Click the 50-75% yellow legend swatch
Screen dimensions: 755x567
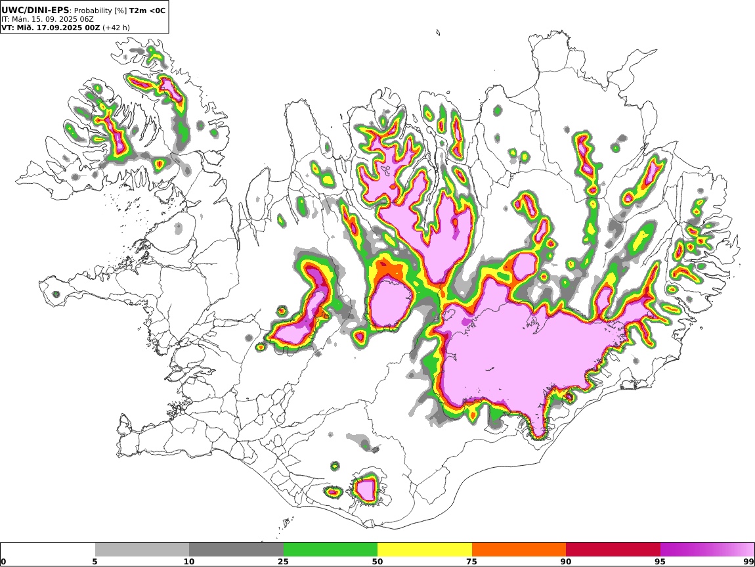[x=425, y=549]
